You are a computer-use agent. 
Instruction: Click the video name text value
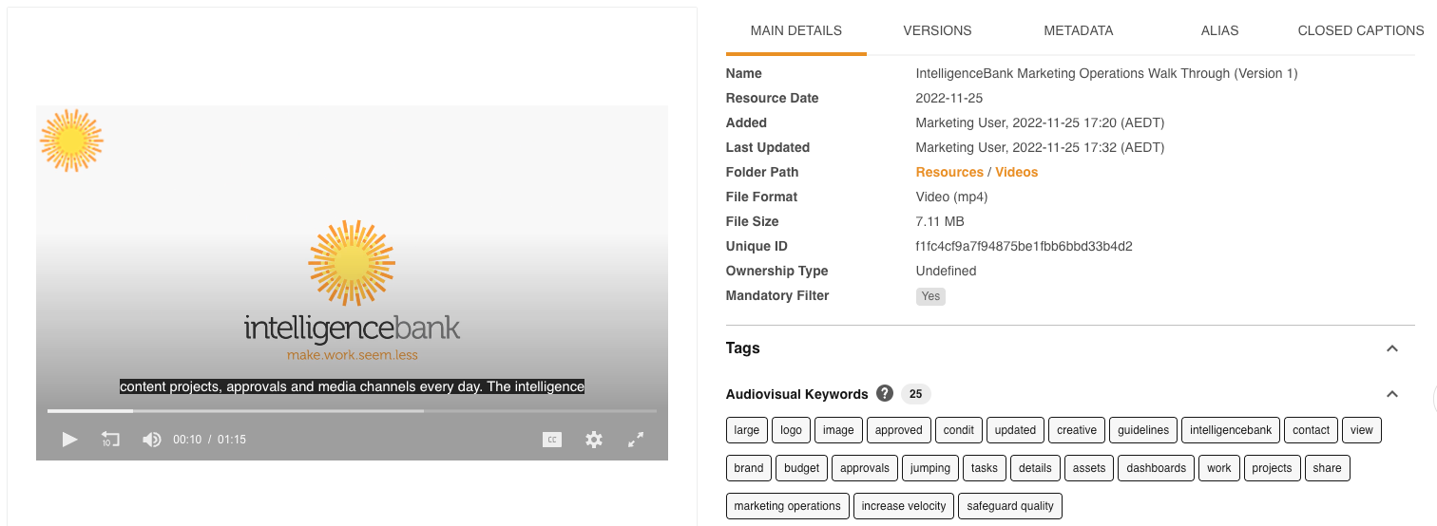(1106, 73)
